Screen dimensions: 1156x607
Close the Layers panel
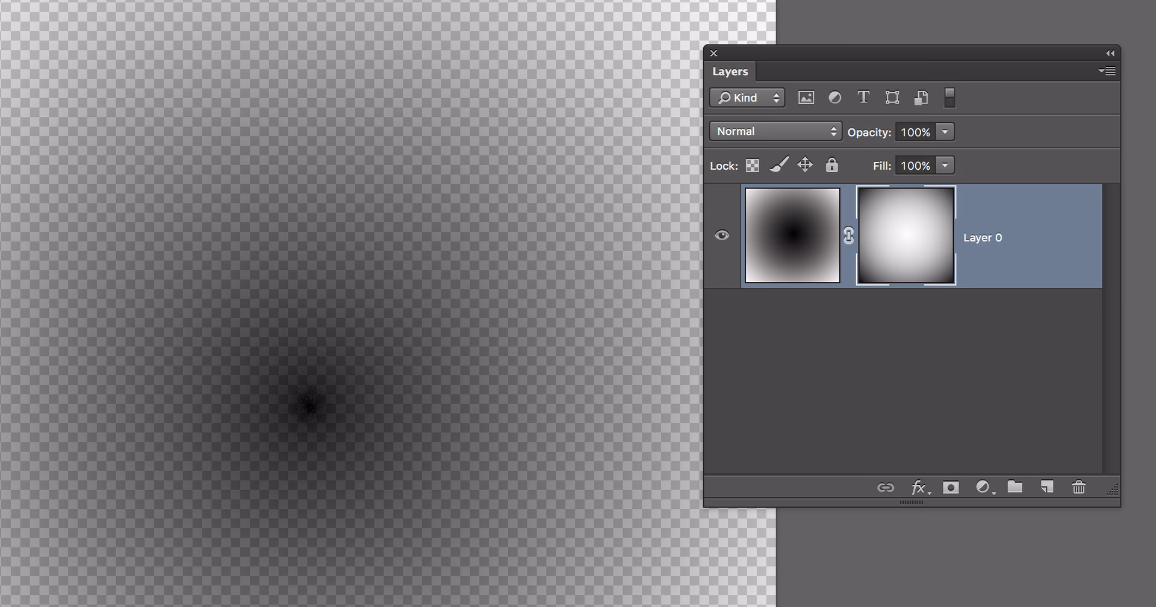tap(713, 53)
